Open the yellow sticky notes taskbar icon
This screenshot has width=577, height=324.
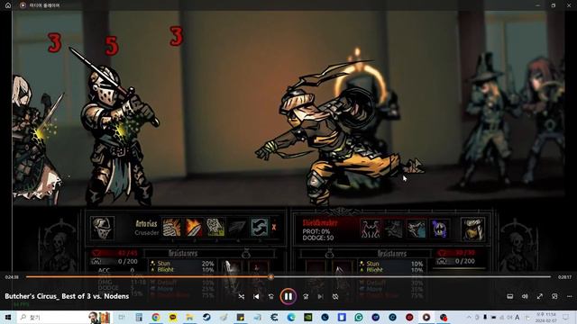tap(241, 317)
